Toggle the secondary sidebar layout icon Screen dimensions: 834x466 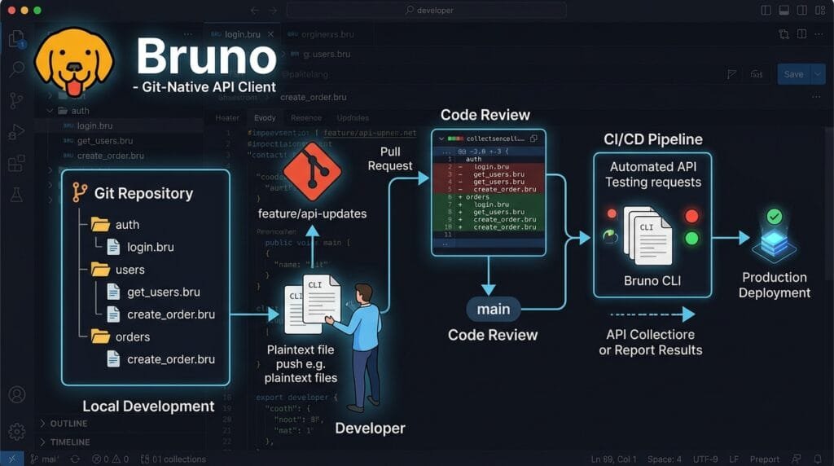[x=802, y=10]
